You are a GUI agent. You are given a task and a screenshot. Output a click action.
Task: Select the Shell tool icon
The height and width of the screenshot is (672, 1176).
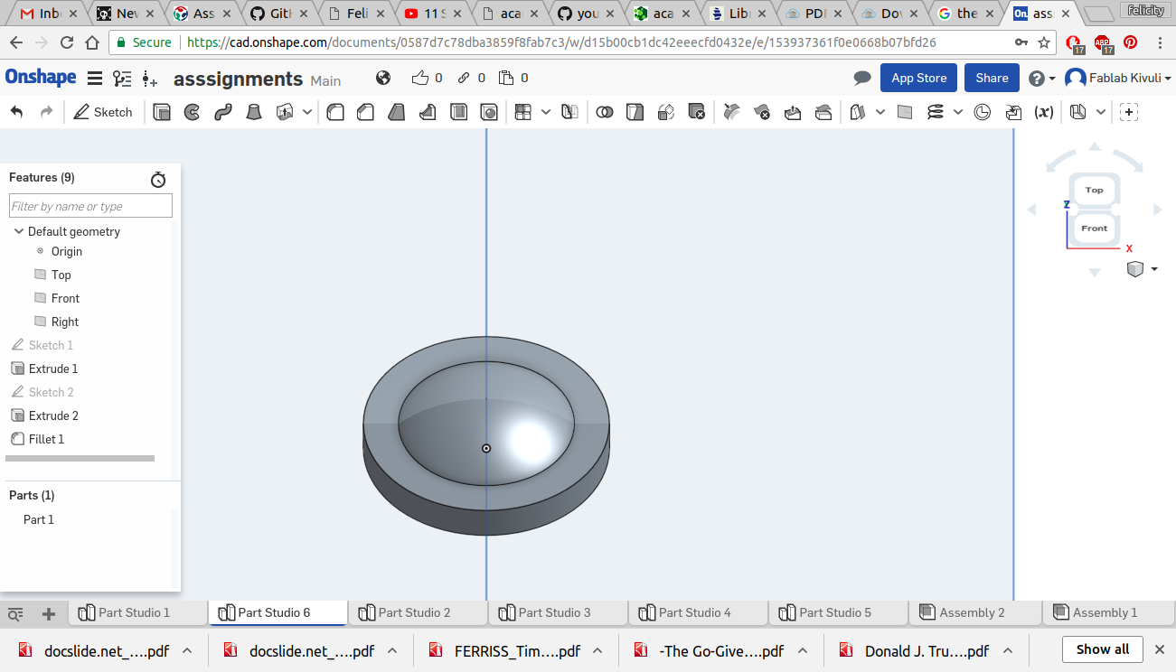click(458, 112)
